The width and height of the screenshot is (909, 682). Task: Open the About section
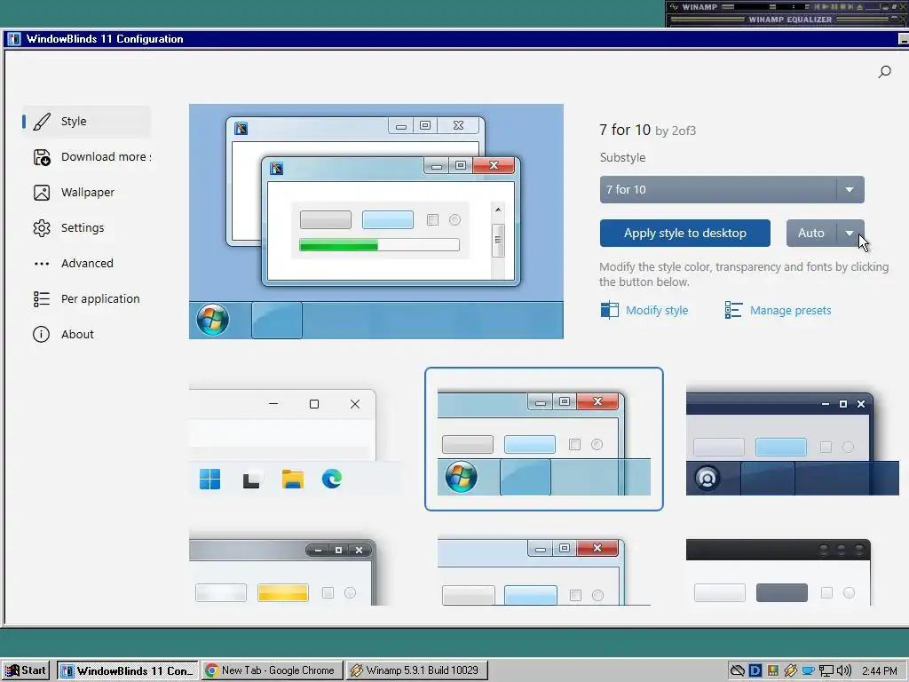pos(86,334)
